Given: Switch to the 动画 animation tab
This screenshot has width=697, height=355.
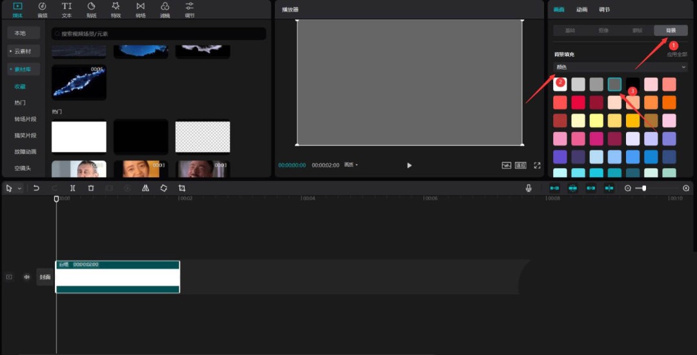Looking at the screenshot, I should point(581,10).
